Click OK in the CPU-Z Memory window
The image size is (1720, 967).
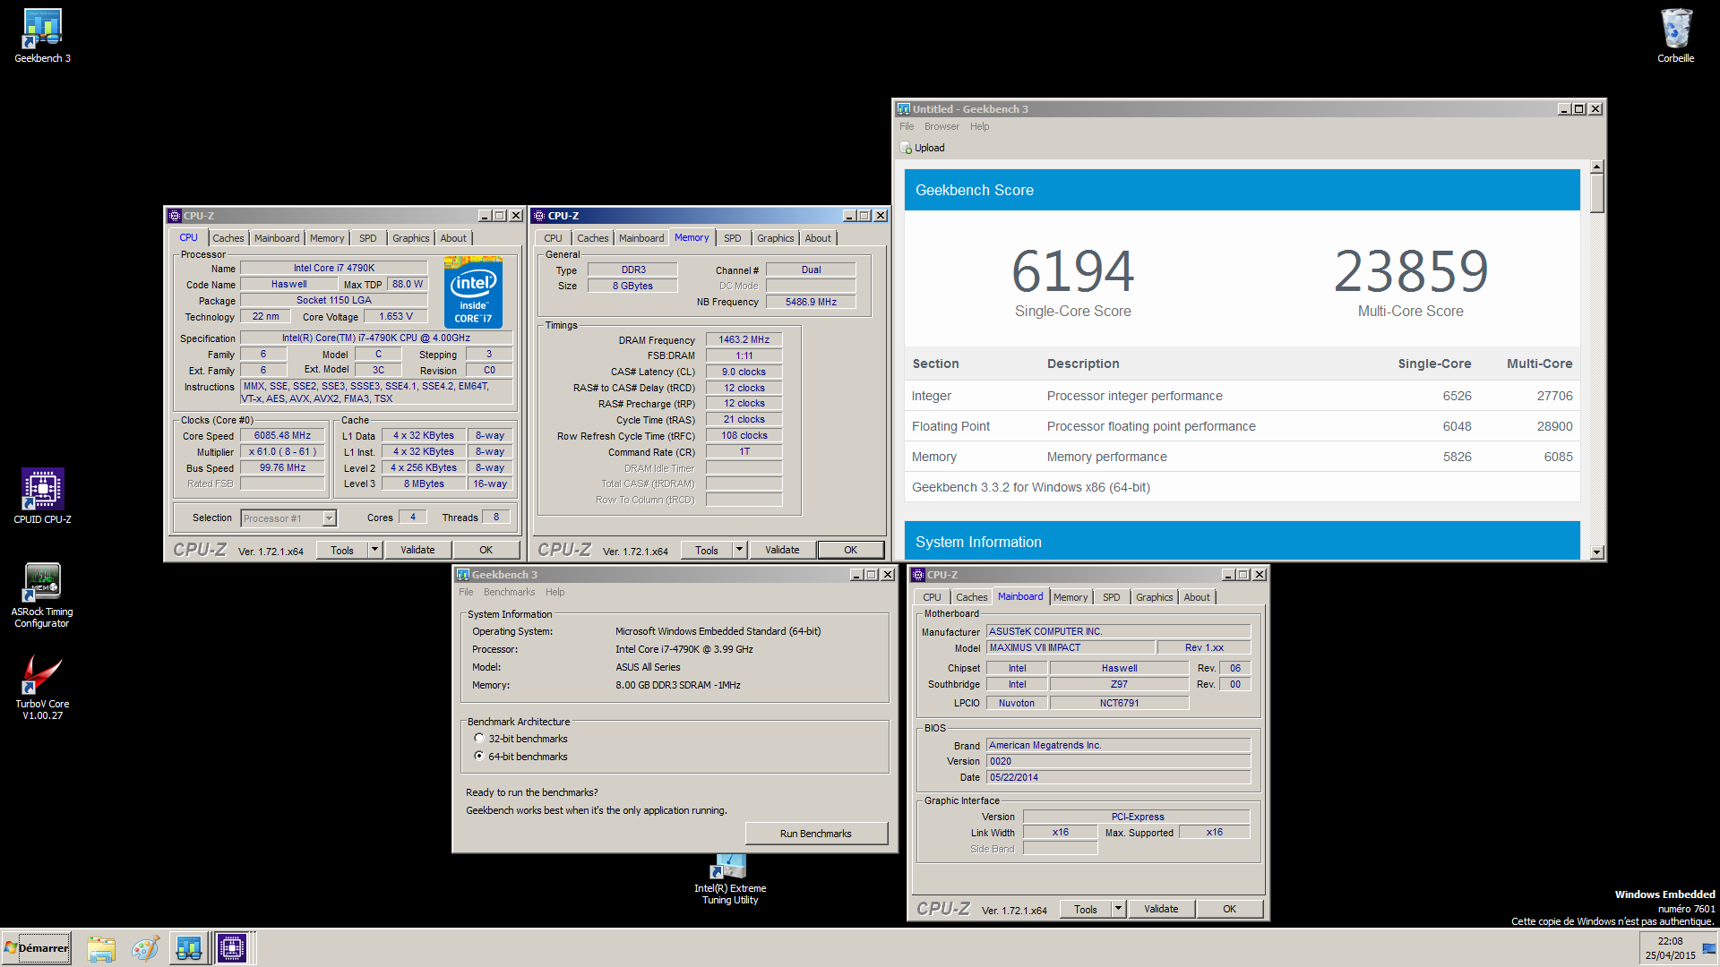[851, 550]
